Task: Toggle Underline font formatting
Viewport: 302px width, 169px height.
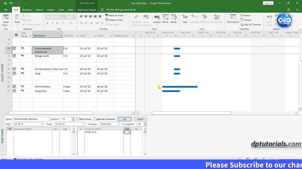Action: pyautogui.click(x=57, y=23)
